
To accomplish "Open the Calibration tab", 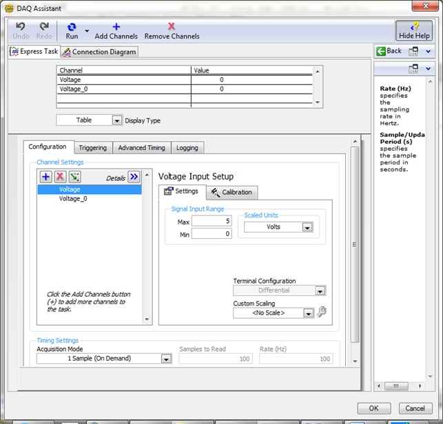I will coord(231,192).
